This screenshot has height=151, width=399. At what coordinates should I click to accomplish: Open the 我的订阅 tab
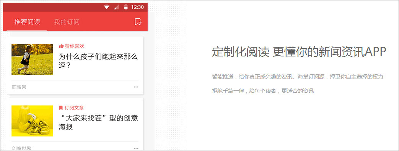click(67, 22)
